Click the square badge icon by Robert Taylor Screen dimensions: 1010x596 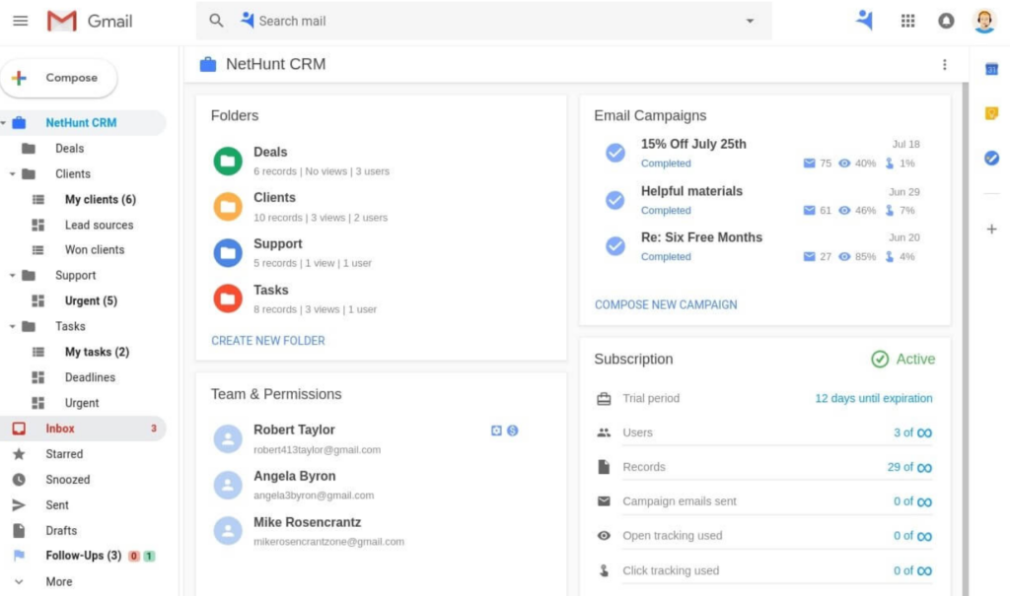(496, 430)
